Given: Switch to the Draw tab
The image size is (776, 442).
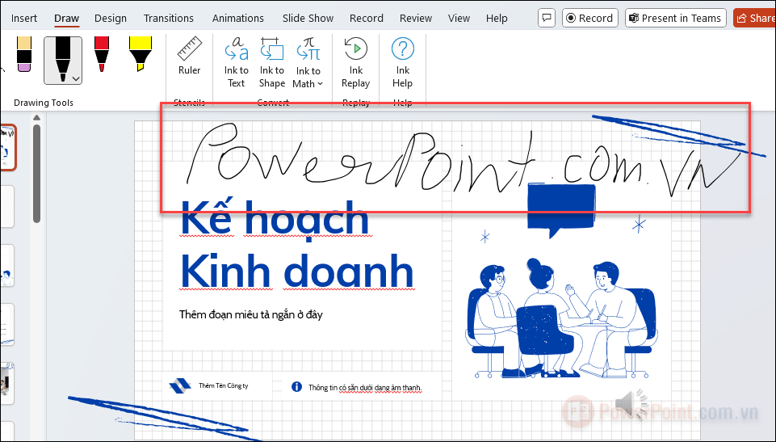Looking at the screenshot, I should pos(66,19).
